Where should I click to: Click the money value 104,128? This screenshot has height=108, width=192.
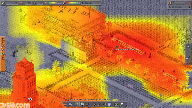[14, 3]
